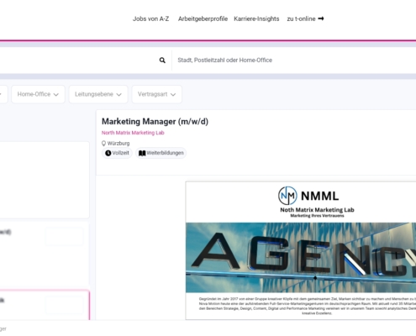416x336 pixels.
Task: Click the Weiterbildungen tag
Action: 161,153
